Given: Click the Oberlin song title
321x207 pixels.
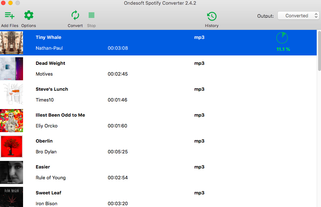Looking at the screenshot, I should pos(44,141).
